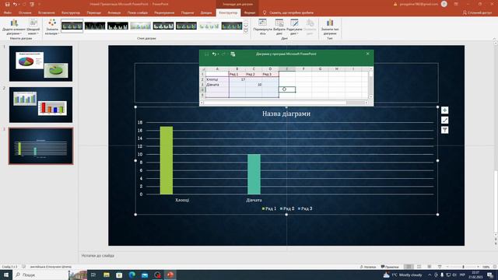Open the Home ribbon tab

point(25,12)
